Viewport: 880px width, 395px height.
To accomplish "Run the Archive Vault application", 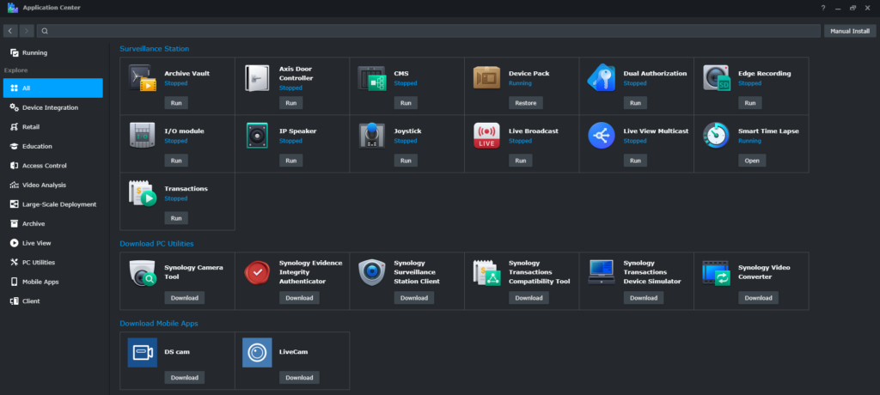I will (x=176, y=103).
